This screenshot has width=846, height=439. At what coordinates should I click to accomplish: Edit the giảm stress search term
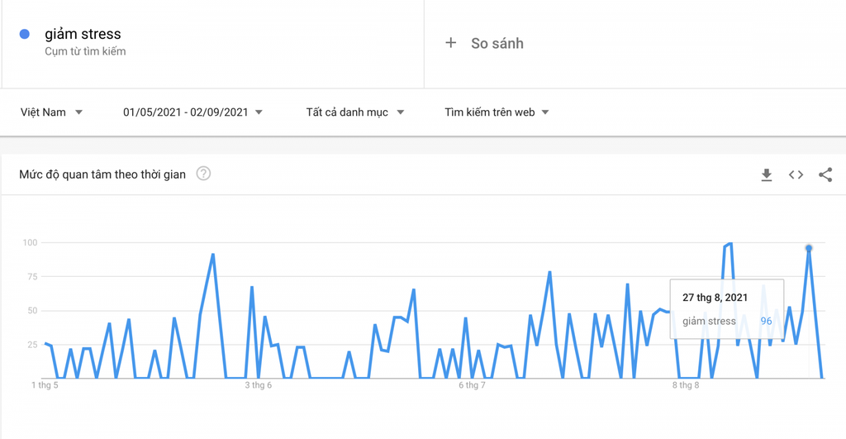(83, 34)
